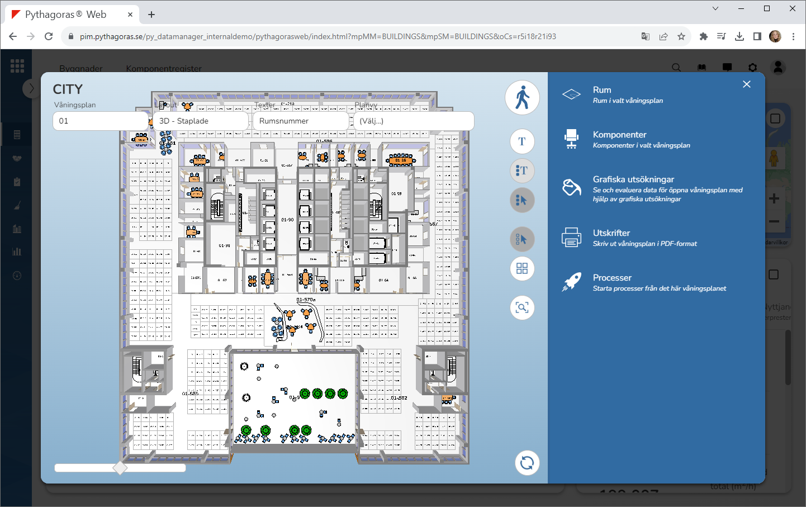Open the Våningsplan 01 dropdown
The width and height of the screenshot is (806, 507).
pos(100,121)
